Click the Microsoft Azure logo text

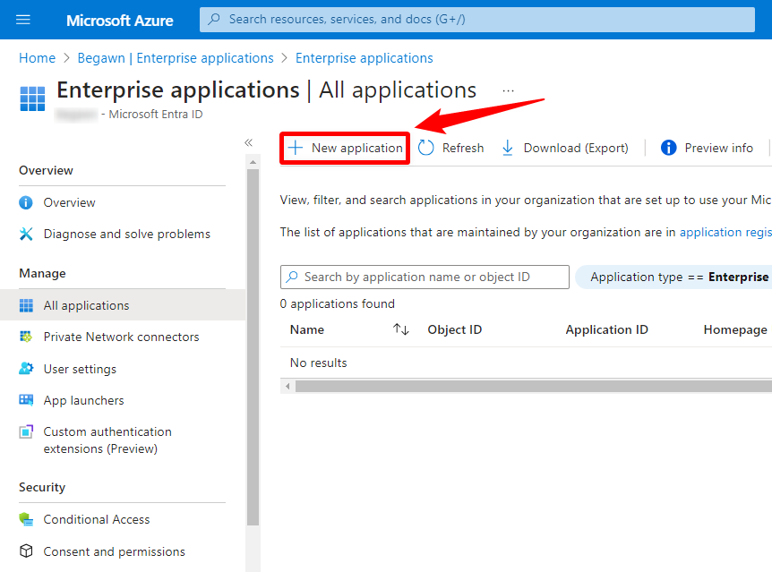tap(120, 21)
